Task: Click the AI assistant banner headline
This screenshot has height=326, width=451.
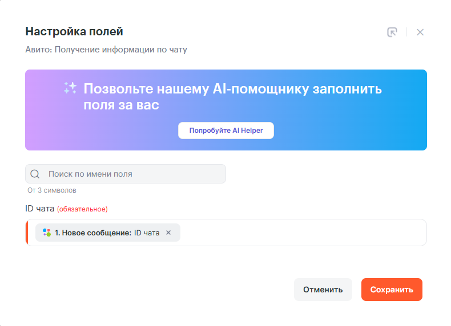Action: pyautogui.click(x=232, y=97)
